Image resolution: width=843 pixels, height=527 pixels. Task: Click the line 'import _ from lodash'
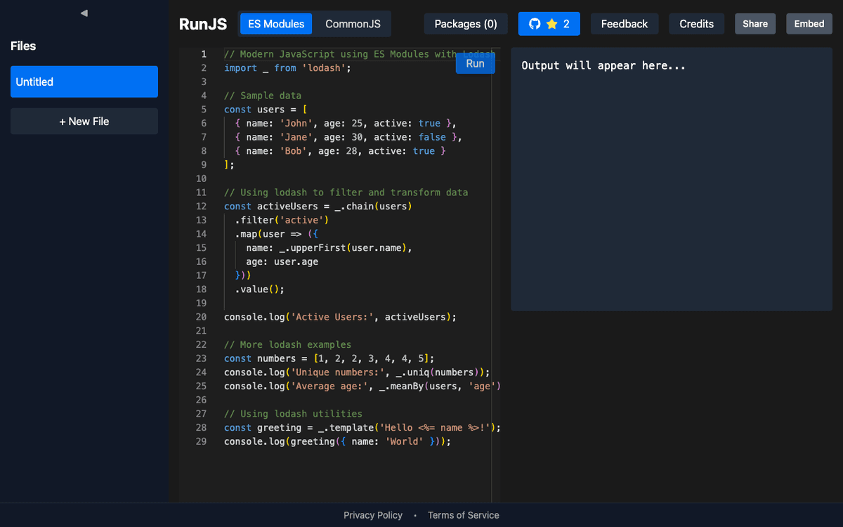click(287, 68)
